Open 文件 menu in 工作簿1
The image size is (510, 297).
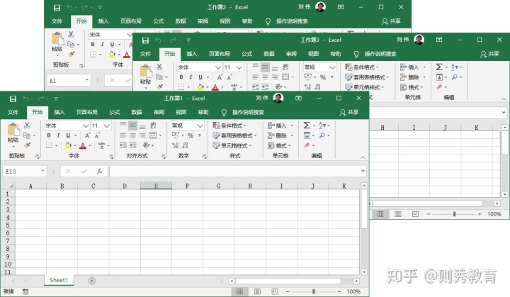(x=13, y=112)
